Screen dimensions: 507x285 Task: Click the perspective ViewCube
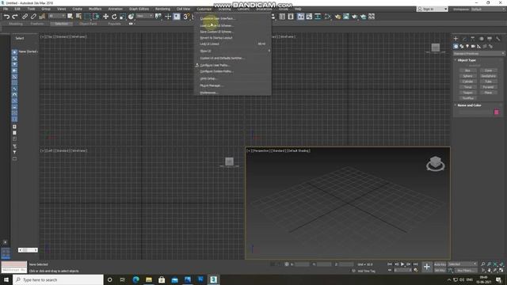[x=435, y=163]
